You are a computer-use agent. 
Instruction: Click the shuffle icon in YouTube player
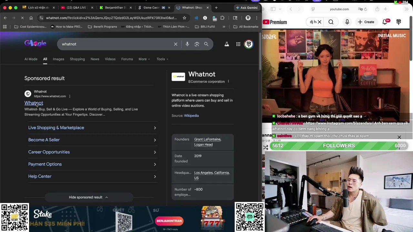(x=266, y=147)
